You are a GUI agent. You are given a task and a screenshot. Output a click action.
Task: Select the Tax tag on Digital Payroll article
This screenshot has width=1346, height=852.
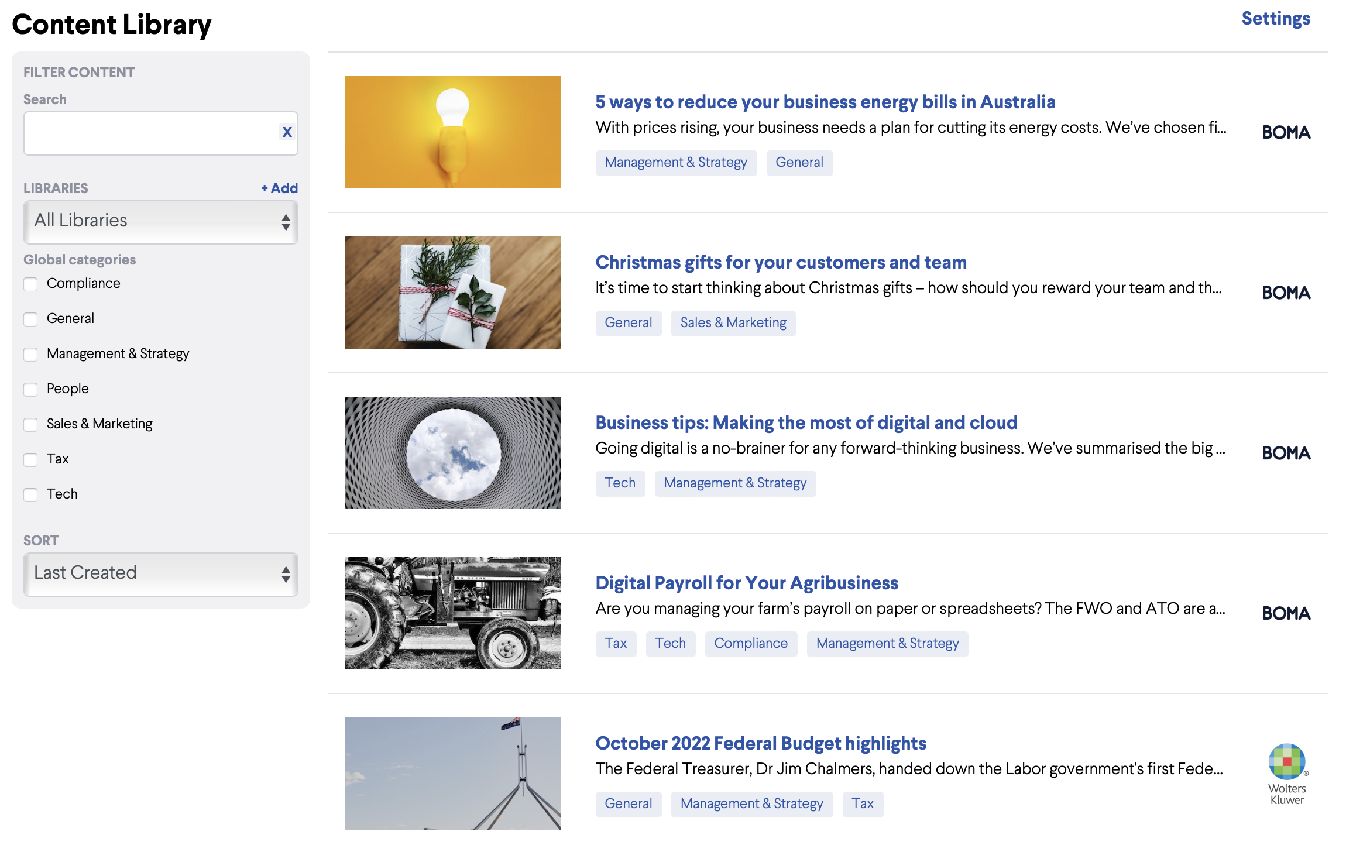[616, 644]
